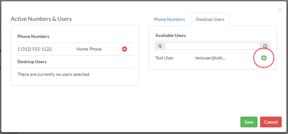
Task: Click the Home Phone label
Action: pyautogui.click(x=89, y=49)
